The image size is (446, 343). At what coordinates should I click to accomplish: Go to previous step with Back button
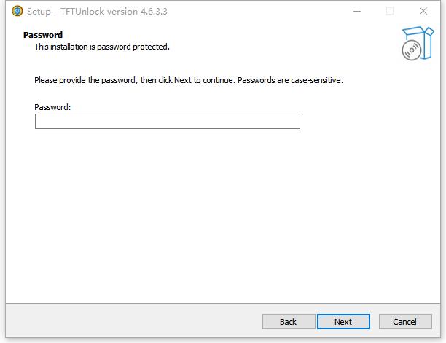click(288, 322)
